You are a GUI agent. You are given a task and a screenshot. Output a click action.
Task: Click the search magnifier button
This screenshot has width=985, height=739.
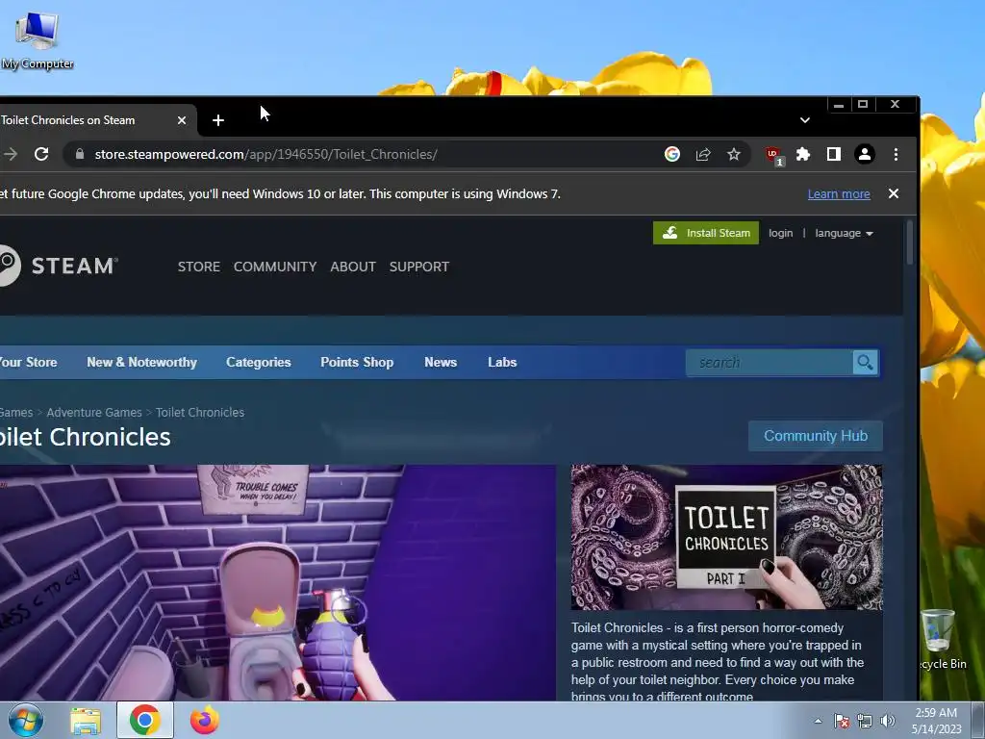coord(866,363)
